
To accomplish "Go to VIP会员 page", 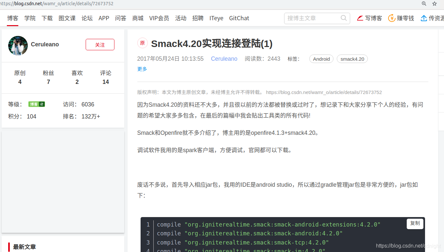I will (x=159, y=18).
